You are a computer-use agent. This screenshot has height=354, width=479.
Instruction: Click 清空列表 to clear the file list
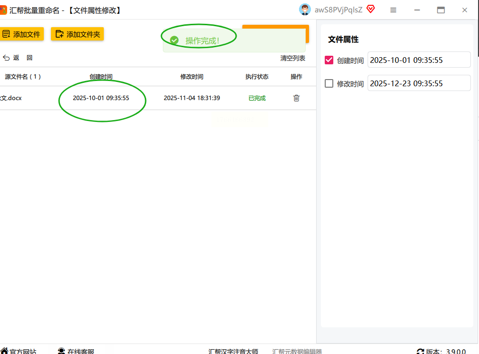(292, 58)
